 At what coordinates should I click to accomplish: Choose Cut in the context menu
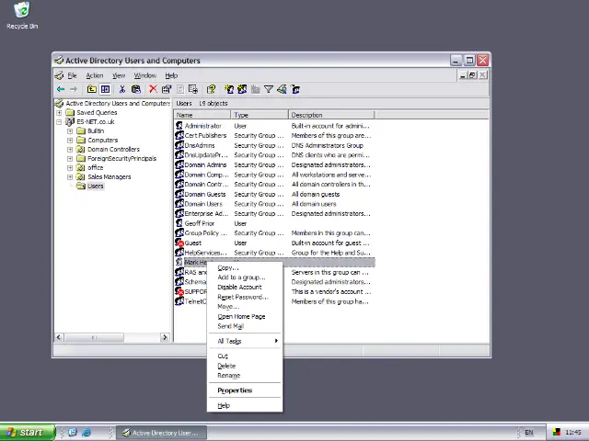click(x=245, y=356)
